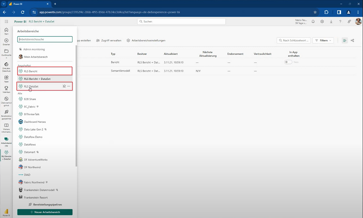Focus the Arbeitsbereichssuche input
The width and height of the screenshot is (363, 218).
pos(45,39)
